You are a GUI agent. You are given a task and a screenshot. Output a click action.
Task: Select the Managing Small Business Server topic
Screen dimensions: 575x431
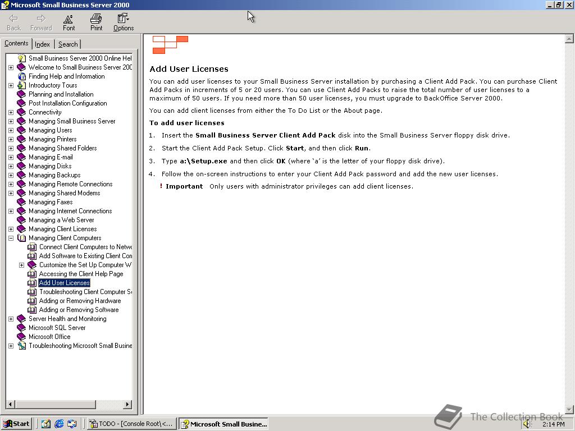[x=72, y=121]
